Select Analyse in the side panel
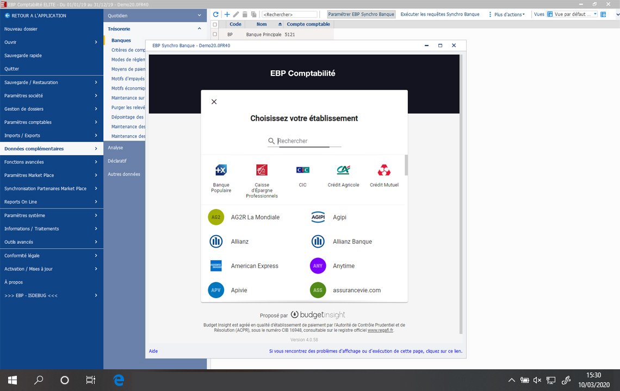Screen dimensions: 620x391 pos(115,148)
